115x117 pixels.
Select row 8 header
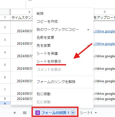[5, 99]
